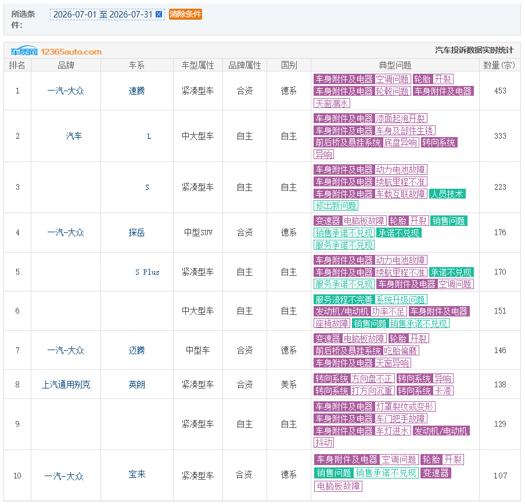Click the 车载互联故障 tag

click(x=400, y=194)
